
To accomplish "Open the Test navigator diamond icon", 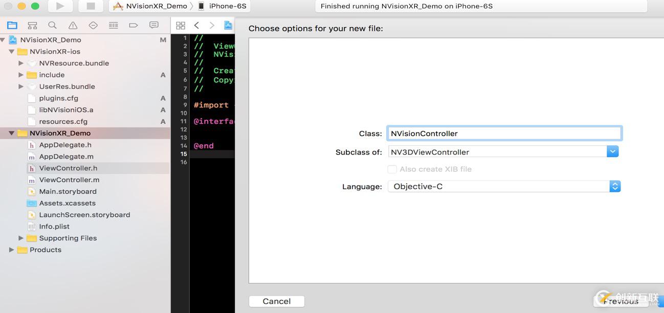I will [x=93, y=25].
